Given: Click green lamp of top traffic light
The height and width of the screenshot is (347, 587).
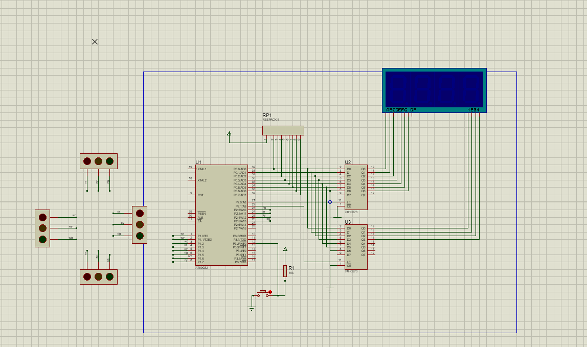Looking at the screenshot, I should (x=109, y=161).
